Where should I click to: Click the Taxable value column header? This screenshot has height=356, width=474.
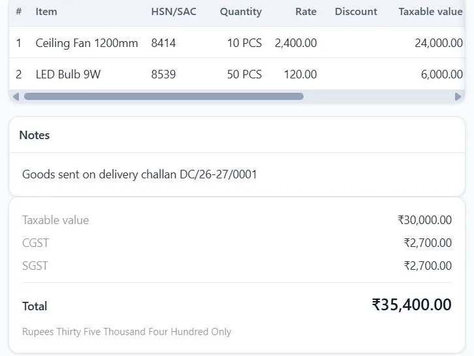[x=430, y=12]
